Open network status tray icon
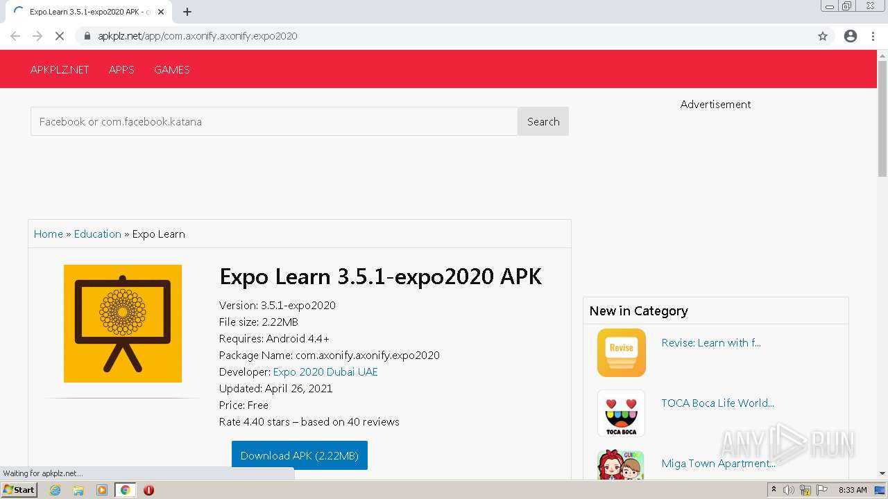 [805, 490]
